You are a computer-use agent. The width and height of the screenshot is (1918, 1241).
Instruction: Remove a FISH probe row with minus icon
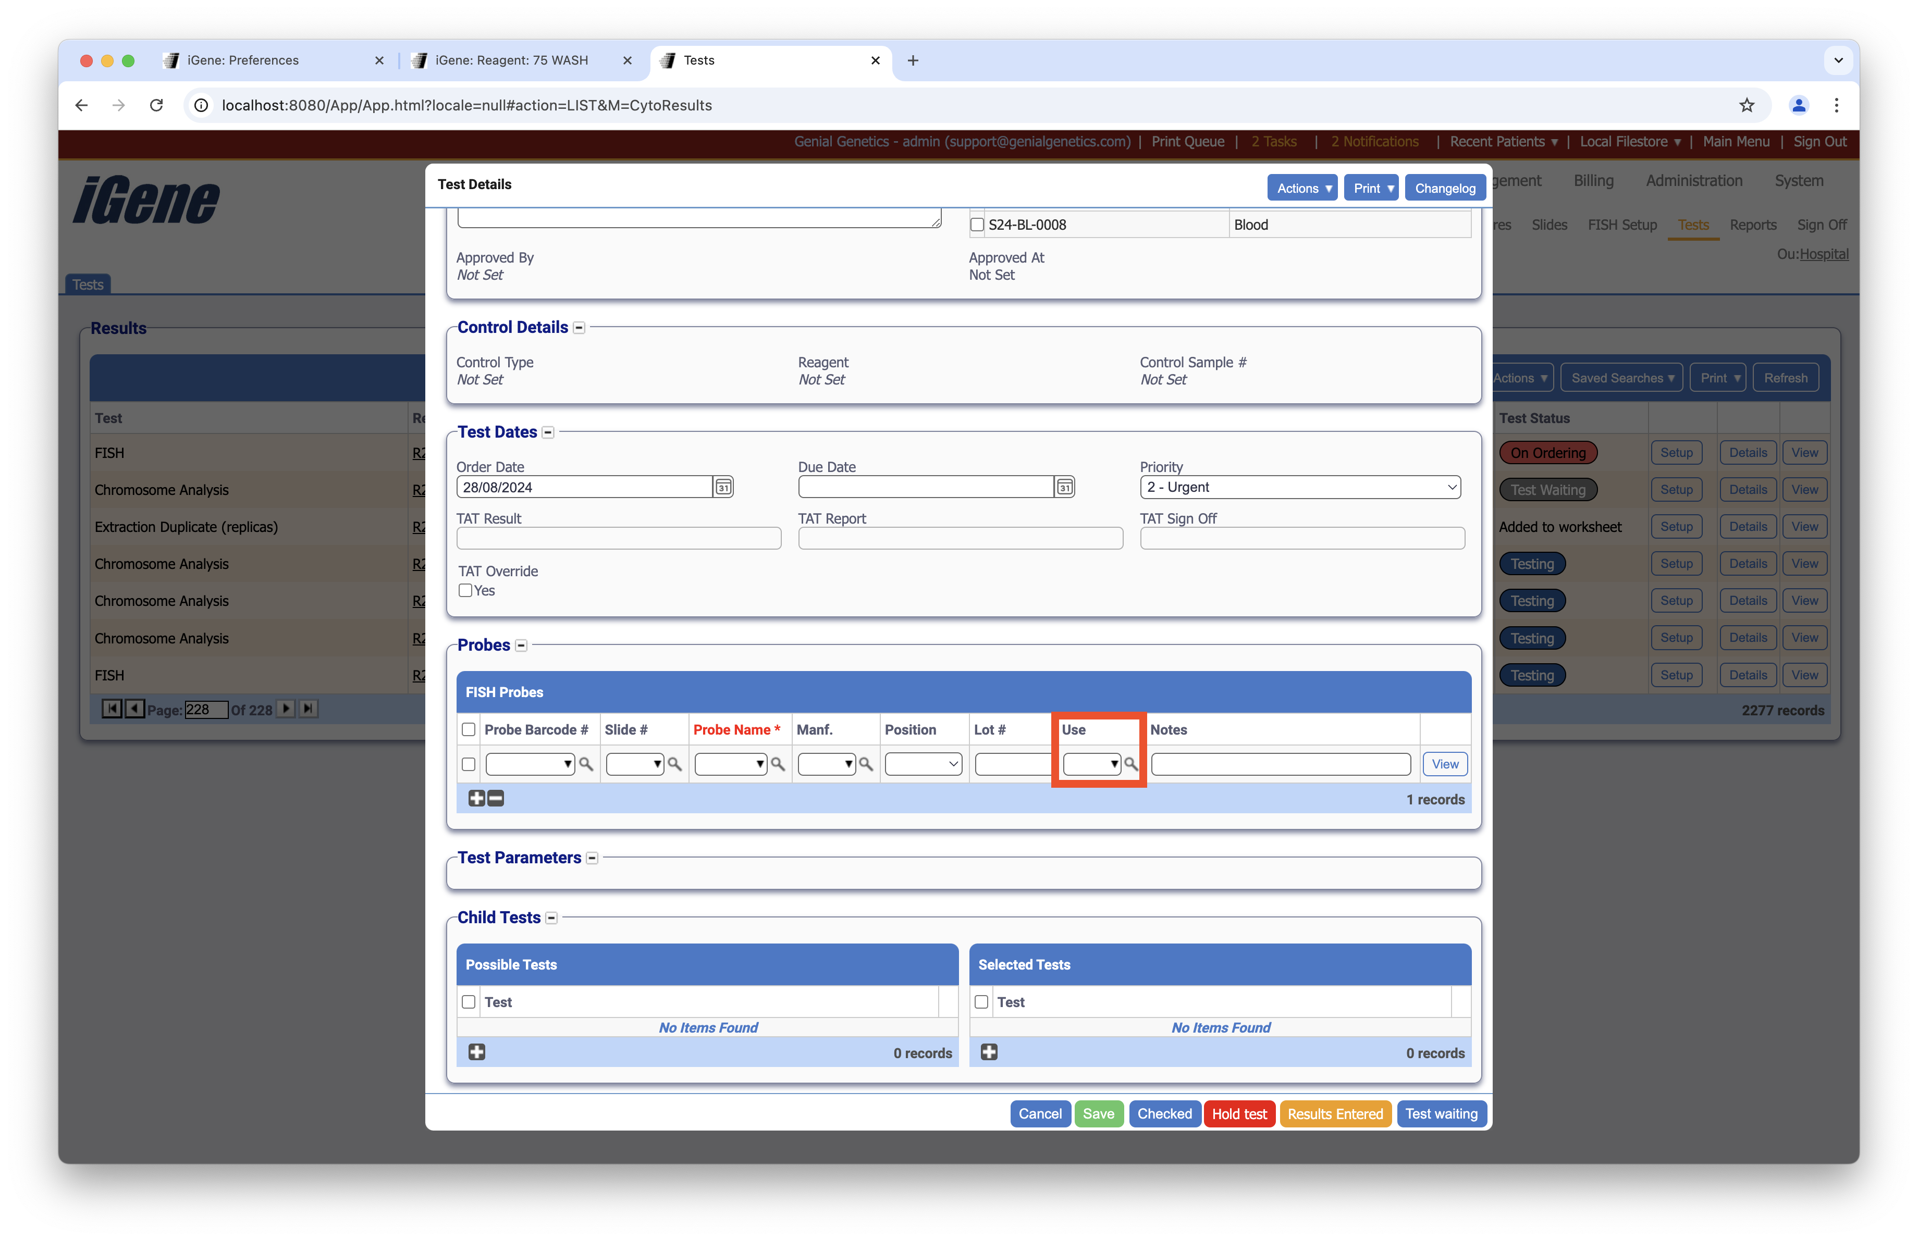point(496,798)
